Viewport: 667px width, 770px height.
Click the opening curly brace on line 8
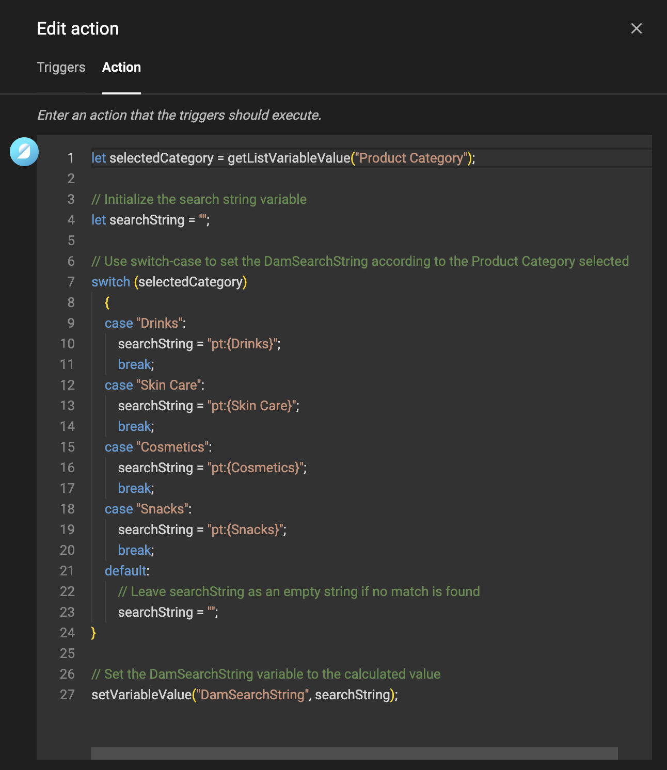(x=107, y=302)
